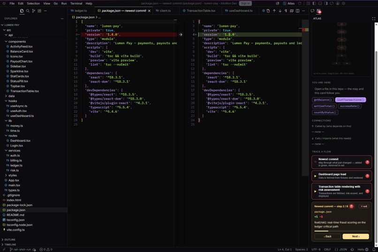Go to previous change arrow in diff toolbar
378x252 pixels.
click(274, 11)
